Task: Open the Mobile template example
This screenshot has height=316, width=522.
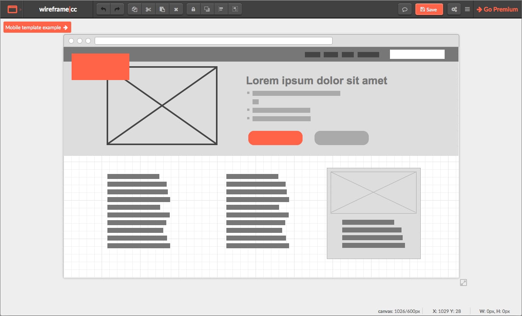Action: point(37,27)
